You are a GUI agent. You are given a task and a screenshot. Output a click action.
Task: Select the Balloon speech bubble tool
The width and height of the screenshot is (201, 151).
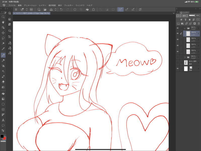coord(3,126)
